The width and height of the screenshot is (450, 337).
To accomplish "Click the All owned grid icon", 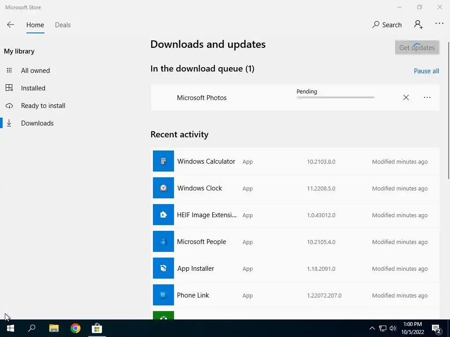I will point(9,70).
